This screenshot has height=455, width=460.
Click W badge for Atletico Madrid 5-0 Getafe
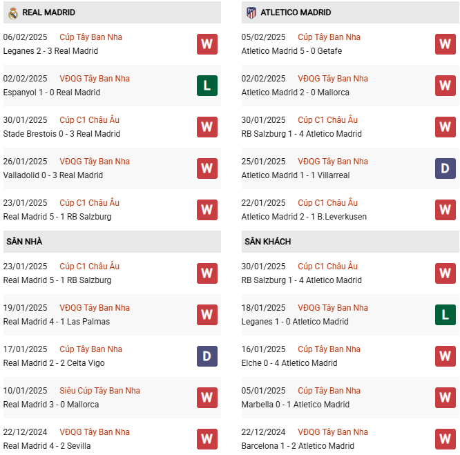click(445, 44)
